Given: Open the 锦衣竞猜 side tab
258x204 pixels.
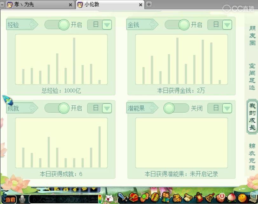Looking at the screenshot, I should coord(252,157).
